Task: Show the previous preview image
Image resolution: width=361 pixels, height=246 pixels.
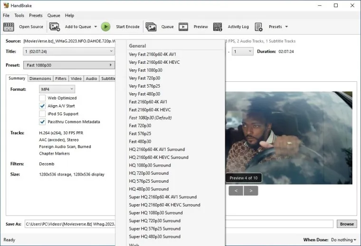Action: click(236, 191)
